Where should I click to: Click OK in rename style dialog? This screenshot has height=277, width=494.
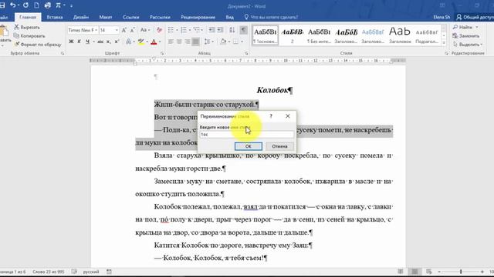click(249, 146)
